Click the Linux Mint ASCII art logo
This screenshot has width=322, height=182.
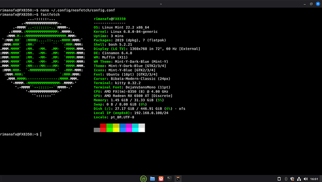42,57
